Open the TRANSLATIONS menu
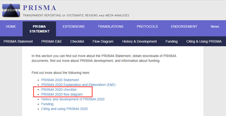This screenshot has height=116, width=226. [x=111, y=26]
